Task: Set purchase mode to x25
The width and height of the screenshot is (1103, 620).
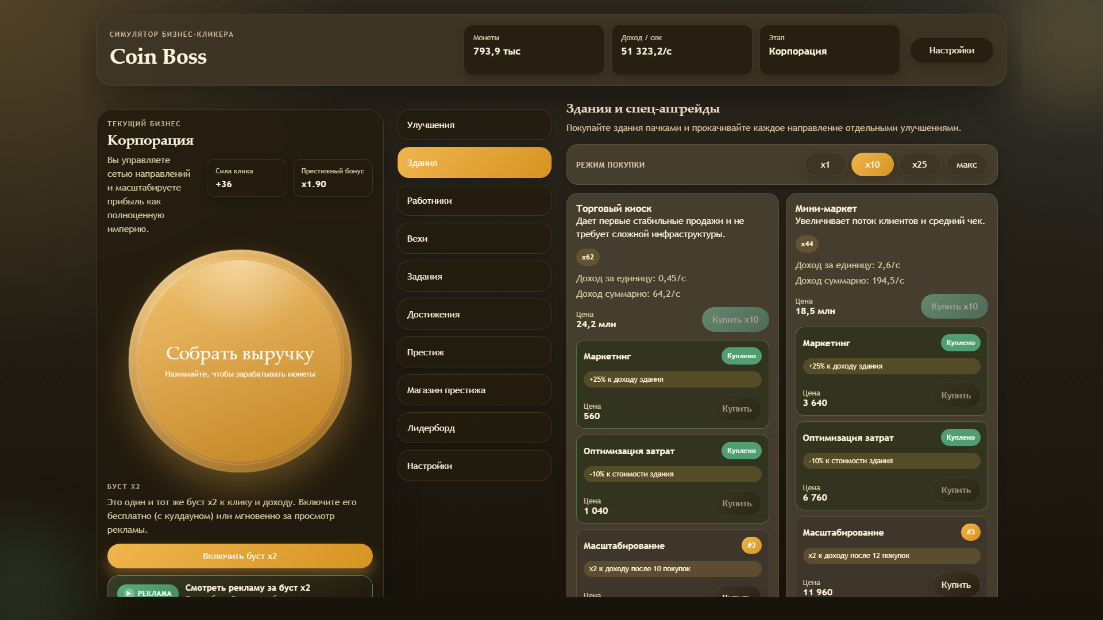Action: pos(919,165)
